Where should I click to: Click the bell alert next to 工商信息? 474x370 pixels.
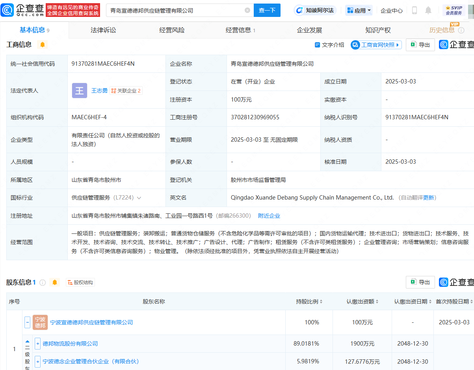click(x=43, y=44)
